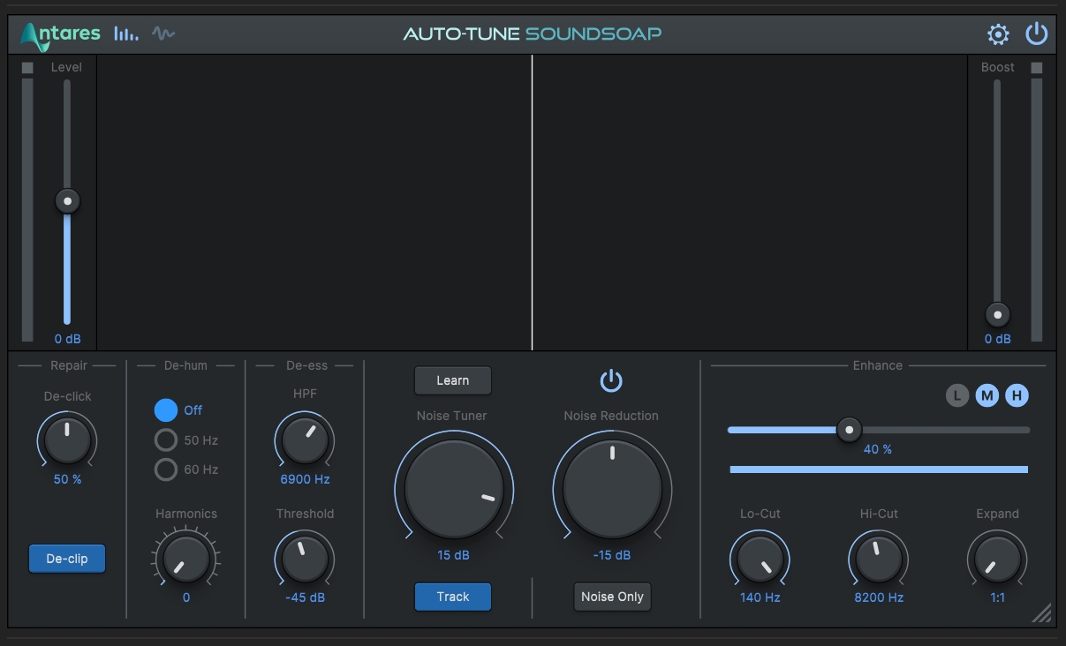
Task: Switch to the spectrum bars view icon
Action: (x=125, y=34)
